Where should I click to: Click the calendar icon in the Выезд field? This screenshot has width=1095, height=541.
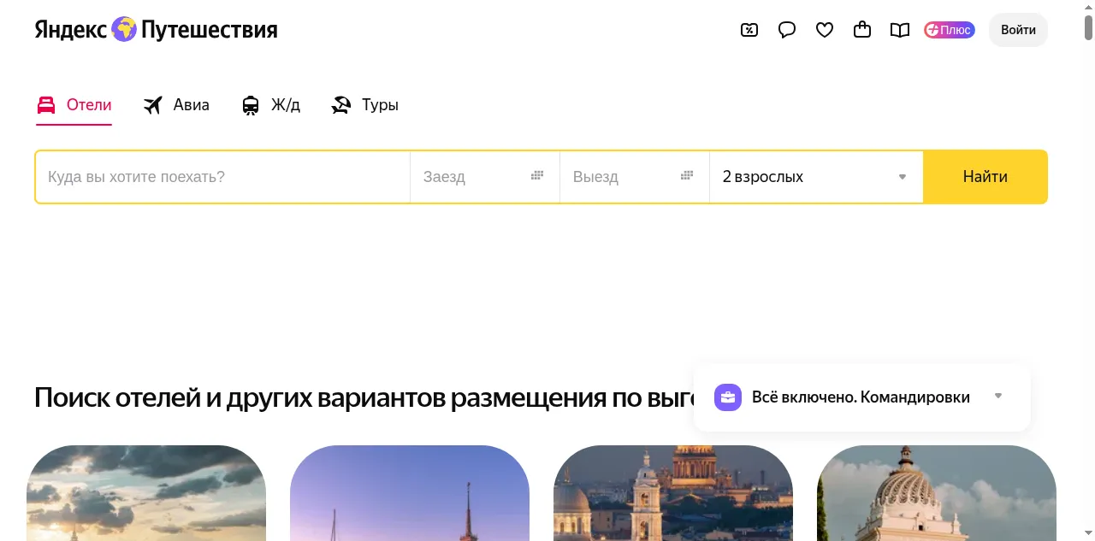click(687, 175)
